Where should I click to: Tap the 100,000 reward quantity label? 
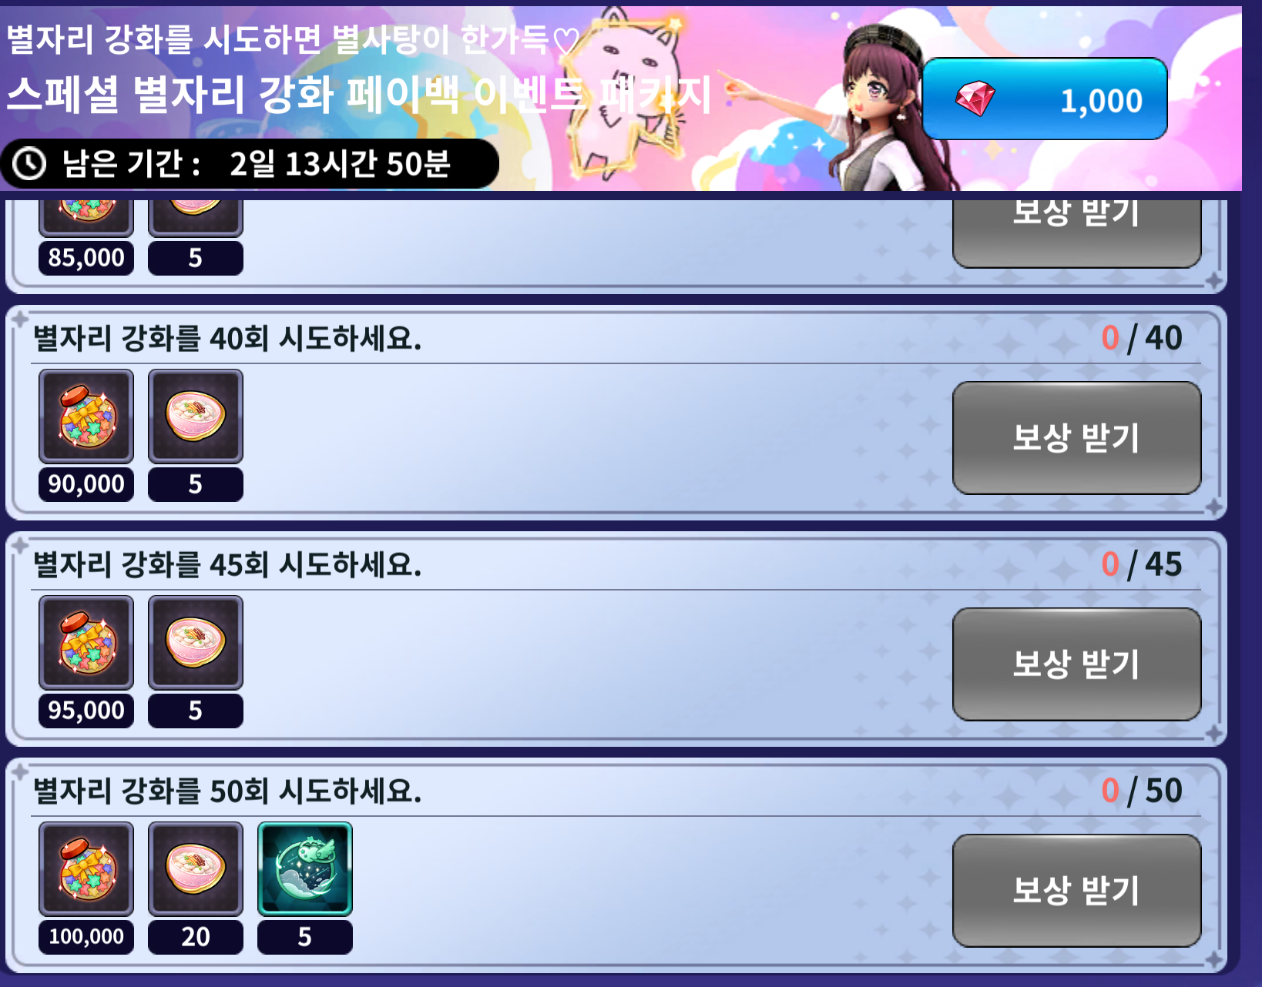[86, 937]
